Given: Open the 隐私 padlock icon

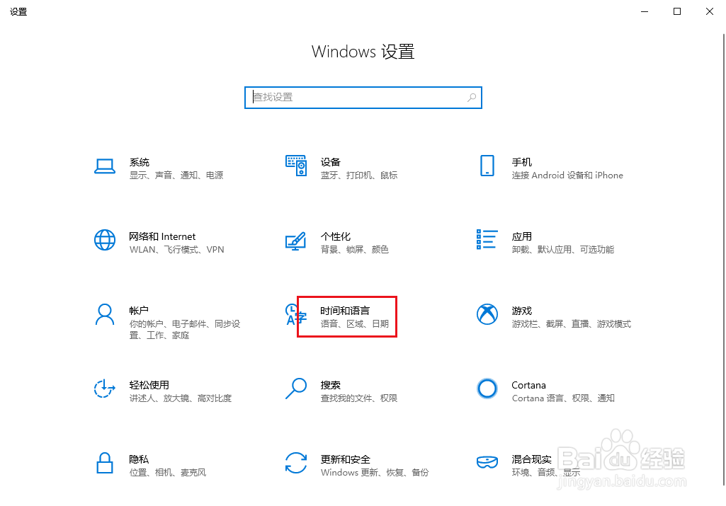Looking at the screenshot, I should click(x=105, y=463).
